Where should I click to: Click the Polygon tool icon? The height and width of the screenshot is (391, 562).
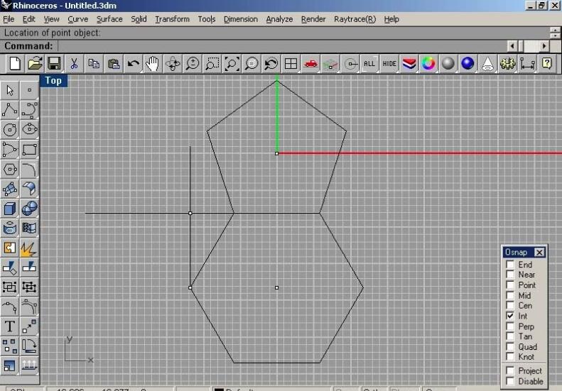[10, 170]
